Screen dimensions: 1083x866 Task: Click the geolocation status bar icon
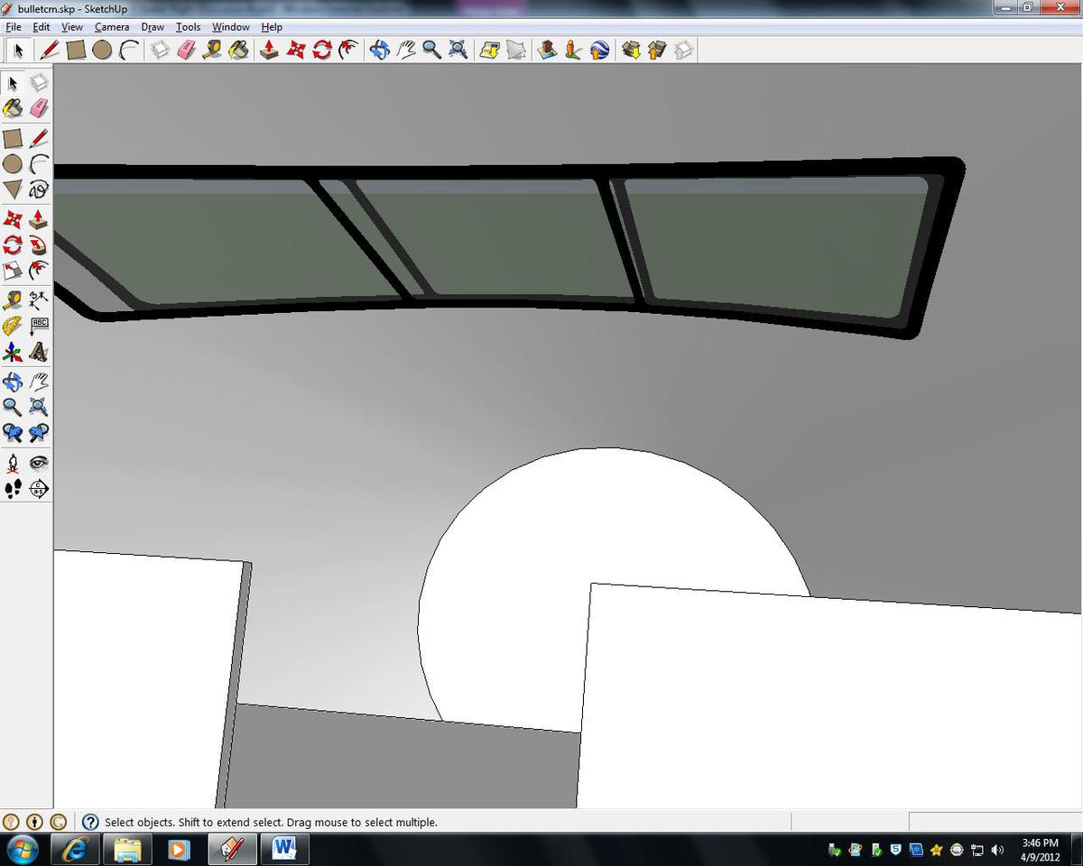pos(11,822)
